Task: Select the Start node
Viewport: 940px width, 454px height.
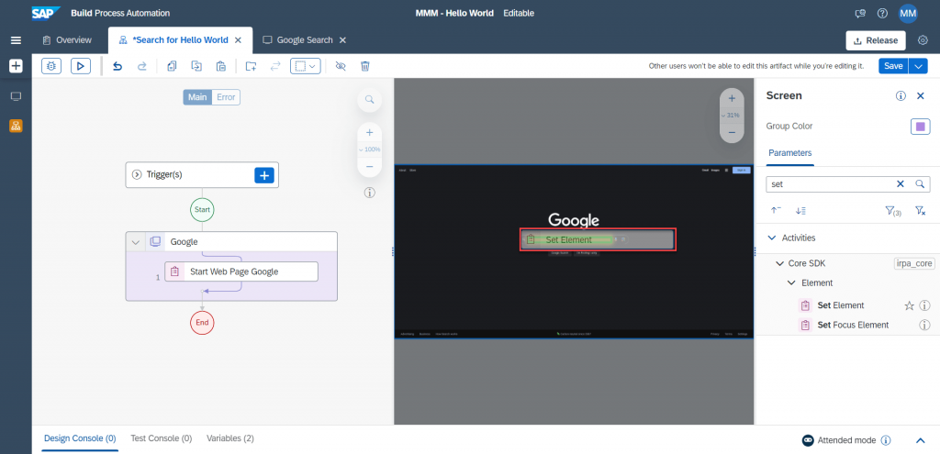Action: pos(202,210)
